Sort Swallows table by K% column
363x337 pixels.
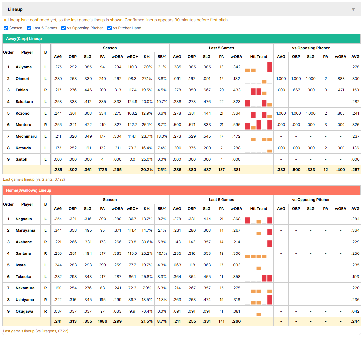tap(147, 209)
